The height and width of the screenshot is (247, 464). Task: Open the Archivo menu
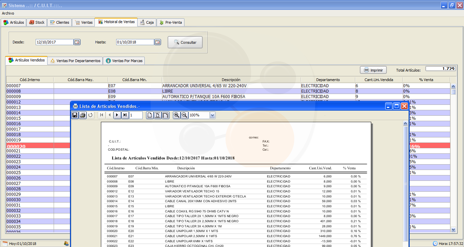point(8,13)
